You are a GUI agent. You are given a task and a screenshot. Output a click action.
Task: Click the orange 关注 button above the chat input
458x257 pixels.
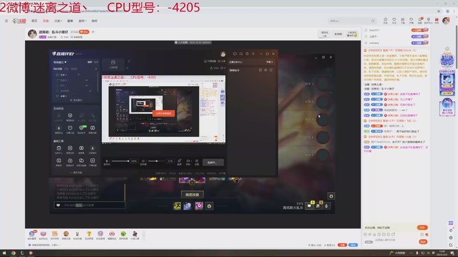[422, 227]
